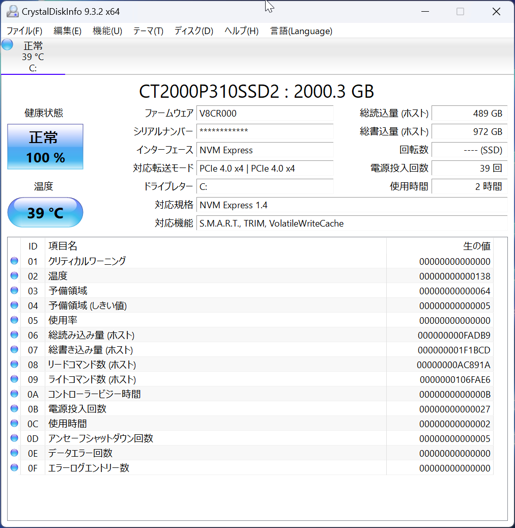Screen dimensions: 515x528
Task: Select the C: drive tab at top
Action: pos(33,57)
